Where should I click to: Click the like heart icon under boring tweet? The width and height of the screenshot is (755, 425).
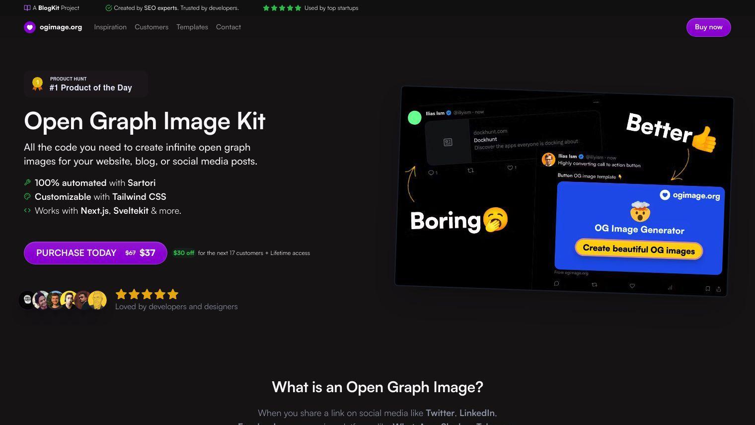(510, 168)
